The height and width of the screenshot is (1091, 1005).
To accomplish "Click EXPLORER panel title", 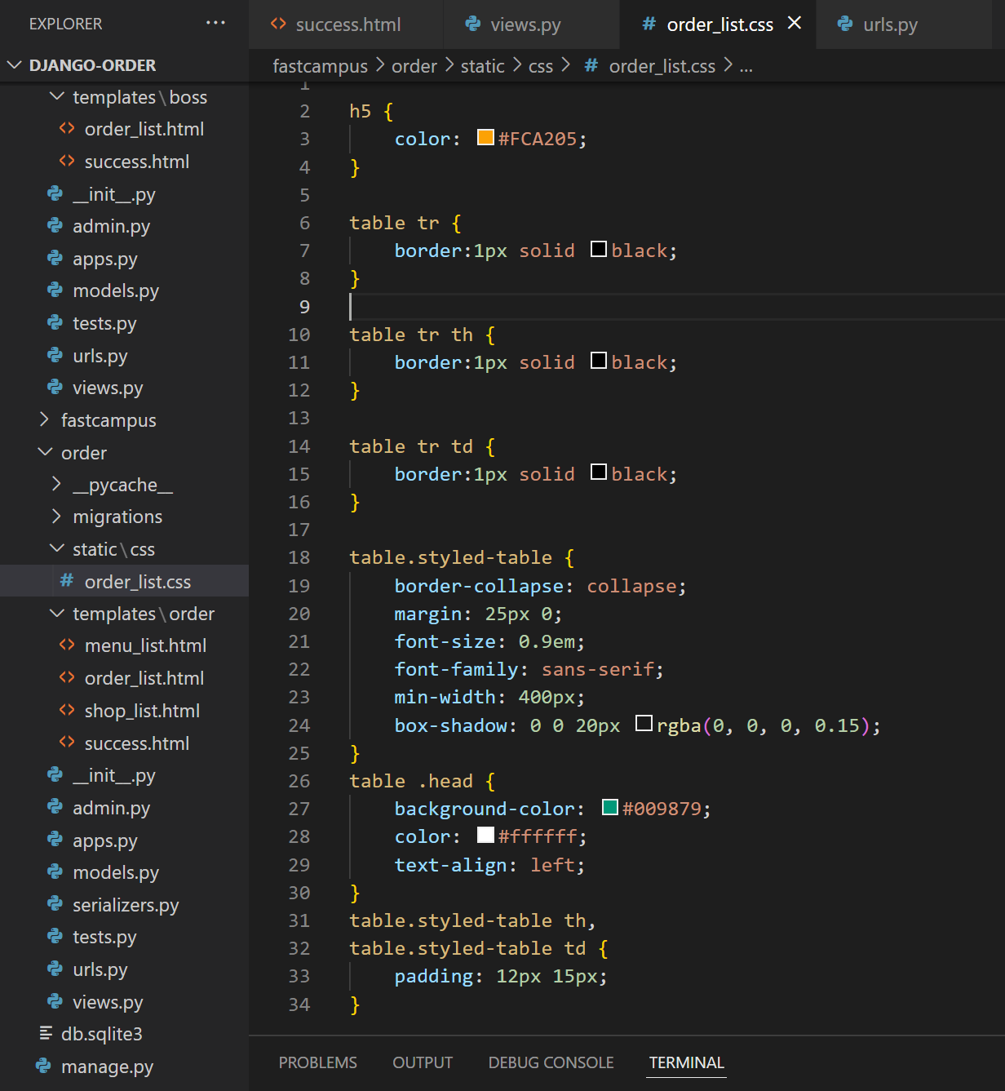I will (66, 24).
